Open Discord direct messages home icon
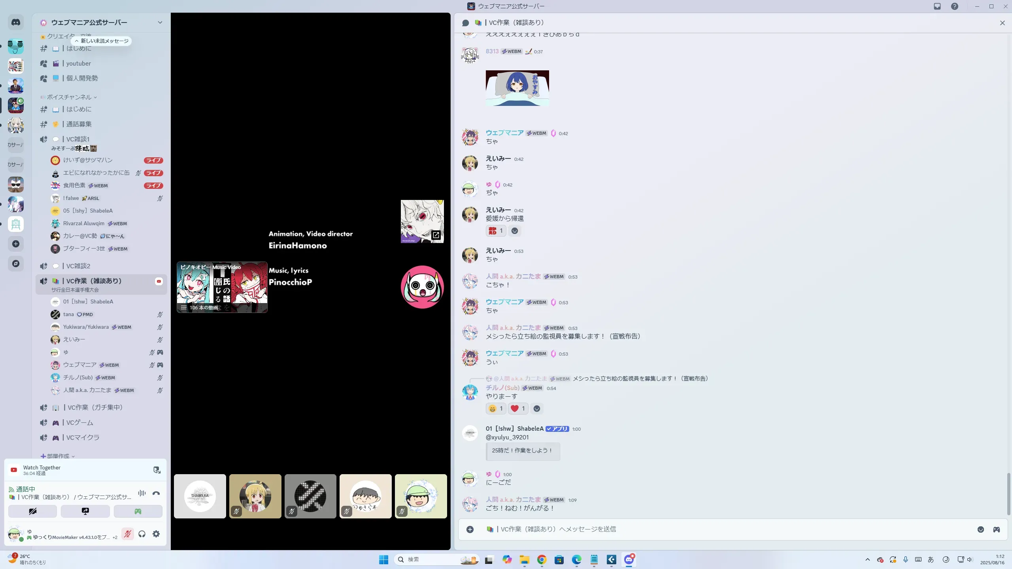 point(16,23)
